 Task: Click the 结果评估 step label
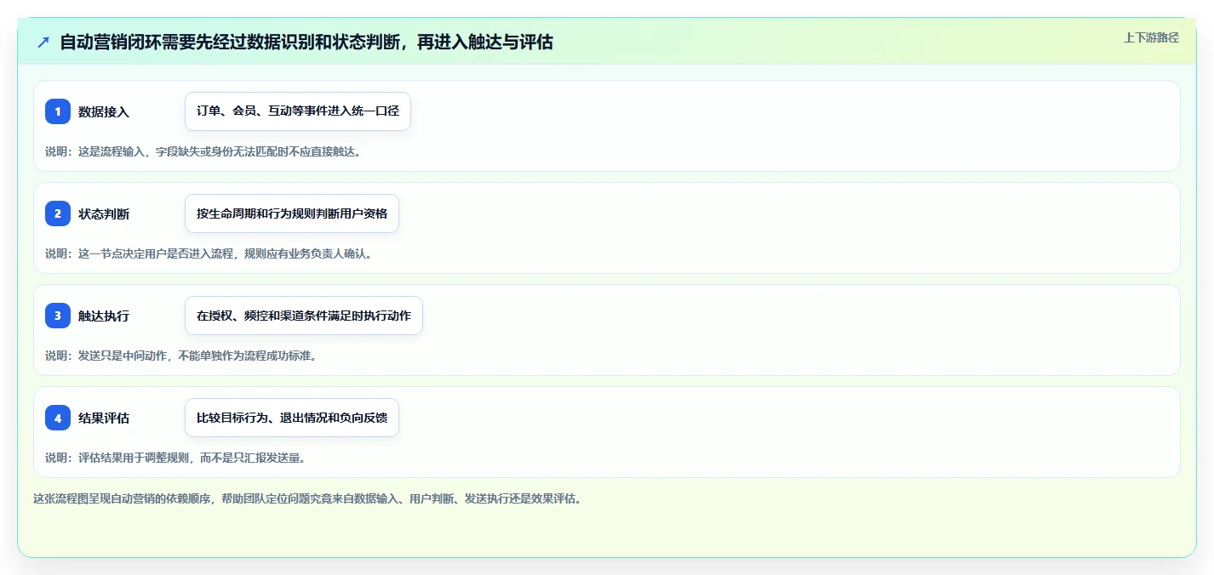point(104,418)
